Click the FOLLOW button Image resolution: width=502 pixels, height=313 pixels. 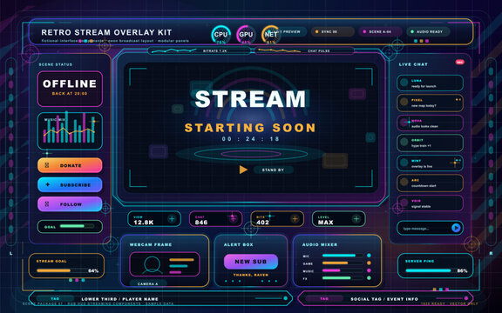(x=70, y=204)
